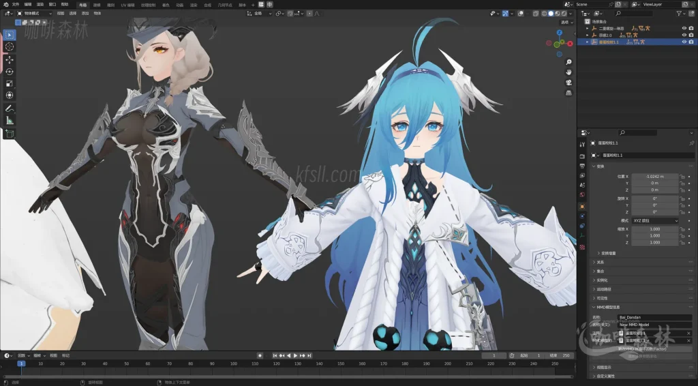Viewport: 698px width, 386px height.
Task: Jump to the timeline start frame
Action: coord(275,356)
